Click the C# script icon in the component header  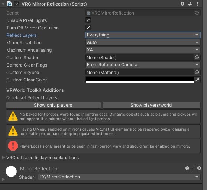pyautogui.click(x=10, y=4)
